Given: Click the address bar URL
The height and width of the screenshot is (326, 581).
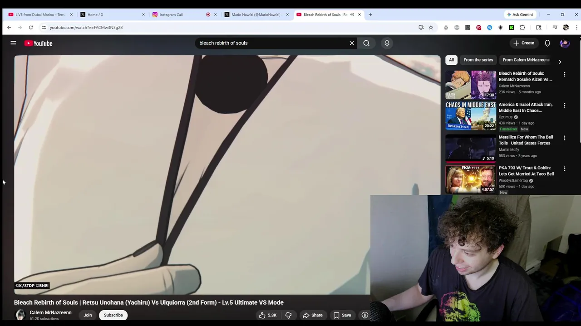Looking at the screenshot, I should [x=86, y=28].
